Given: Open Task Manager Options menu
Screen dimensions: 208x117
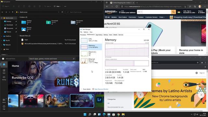Looking at the screenshot, I should [x=86, y=32].
